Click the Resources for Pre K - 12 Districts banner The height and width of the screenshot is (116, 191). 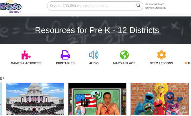pyautogui.click(x=95, y=30)
